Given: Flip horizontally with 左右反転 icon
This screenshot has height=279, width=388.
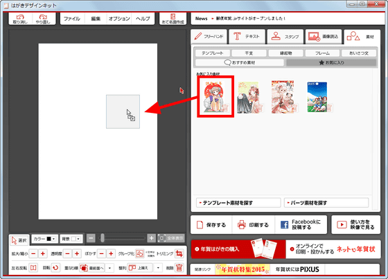Looking at the screenshot, I should 33,268.
